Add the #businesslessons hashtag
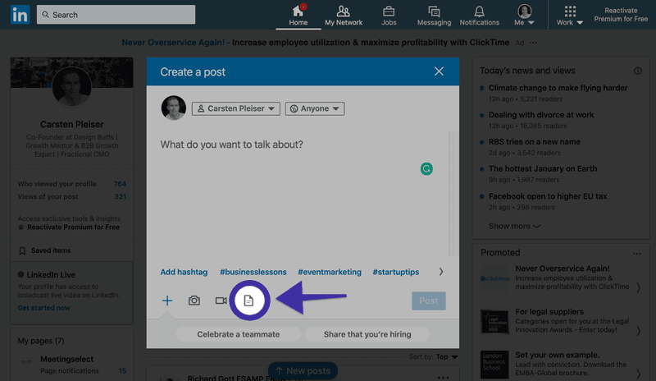Screen dimensions: 656x381 [x=253, y=272]
